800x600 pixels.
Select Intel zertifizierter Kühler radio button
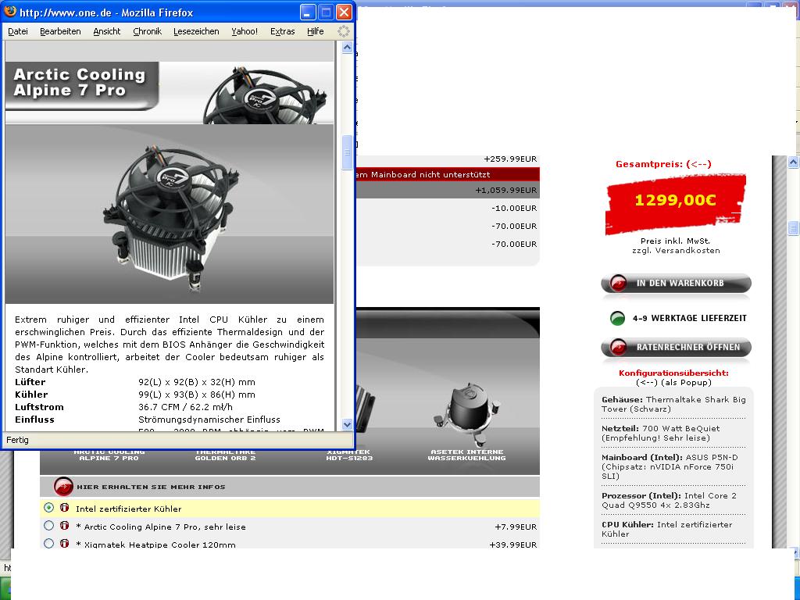click(48, 508)
